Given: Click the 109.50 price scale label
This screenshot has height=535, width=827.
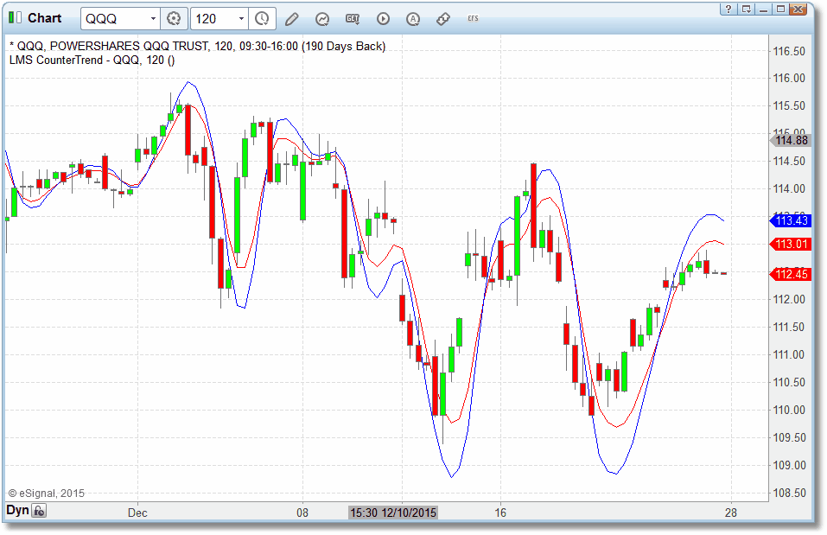Looking at the screenshot, I should pyautogui.click(x=789, y=438).
